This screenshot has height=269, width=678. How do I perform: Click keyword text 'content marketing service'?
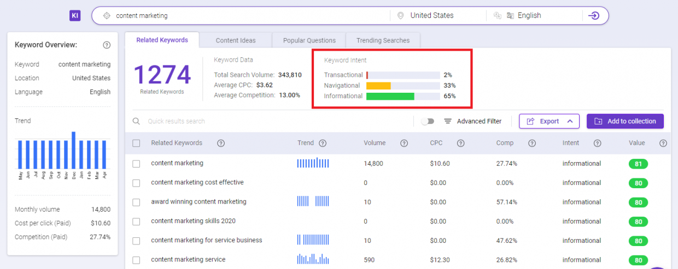[188, 260]
